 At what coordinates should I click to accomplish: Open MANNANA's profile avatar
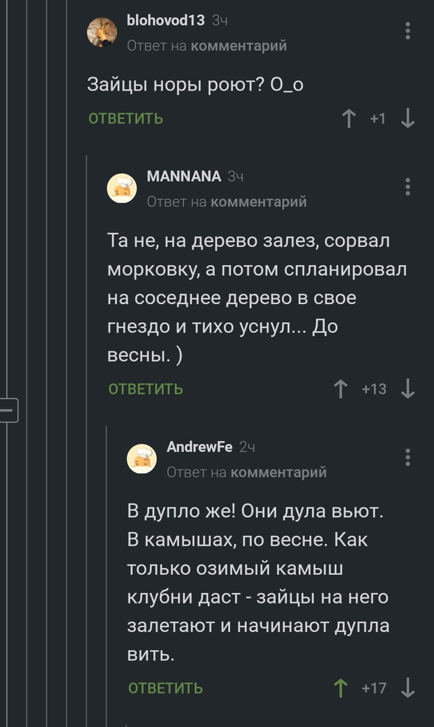(x=122, y=188)
